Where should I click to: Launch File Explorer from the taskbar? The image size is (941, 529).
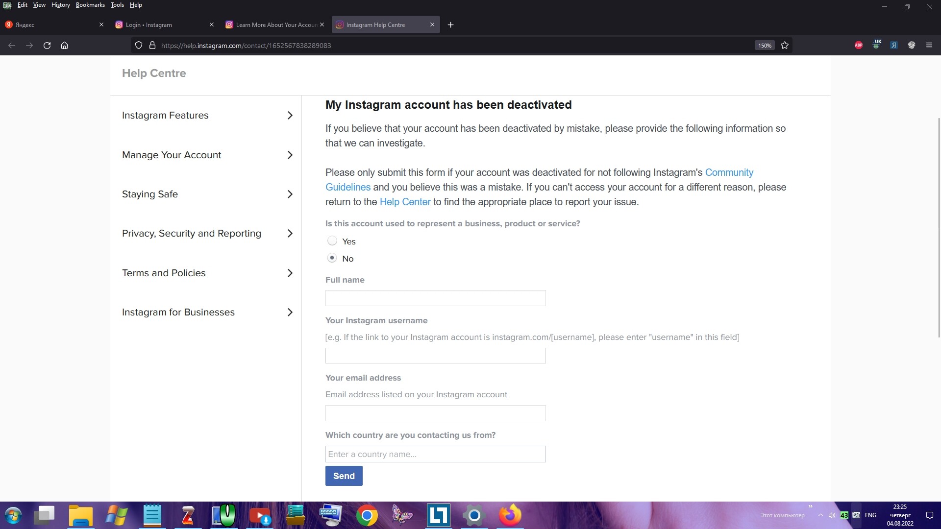tap(80, 515)
